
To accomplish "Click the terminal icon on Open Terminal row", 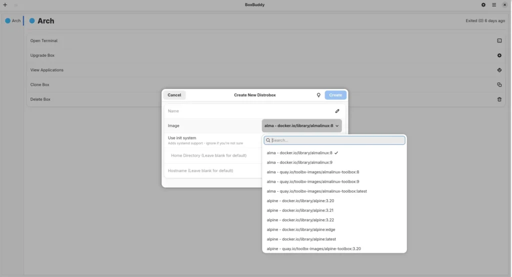I will coord(499,41).
